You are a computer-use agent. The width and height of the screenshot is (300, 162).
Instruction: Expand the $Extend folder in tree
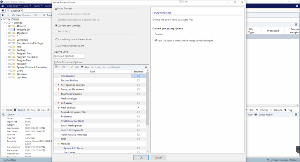[x=7, y=26]
